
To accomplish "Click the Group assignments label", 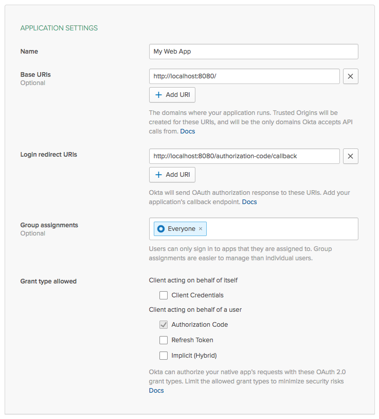I will coord(49,225).
